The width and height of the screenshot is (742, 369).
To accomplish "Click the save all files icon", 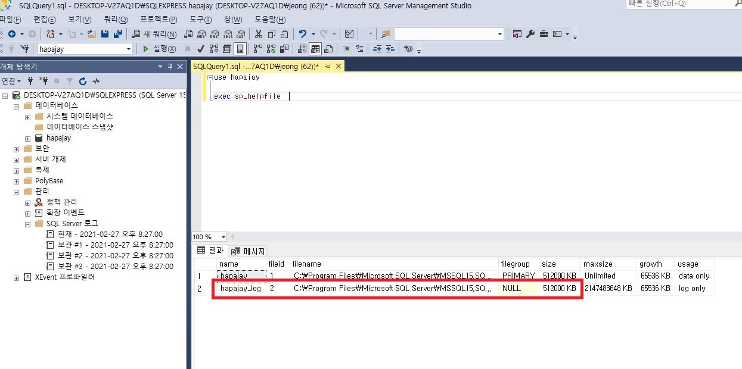I will point(118,34).
